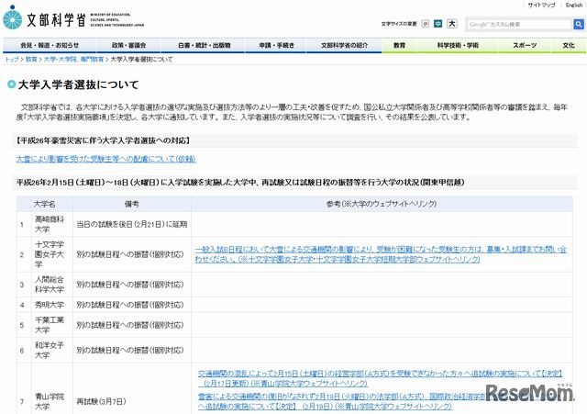Viewport: 587px width, 414px height.
Task: Click the 備考 column header
Action: click(x=132, y=204)
